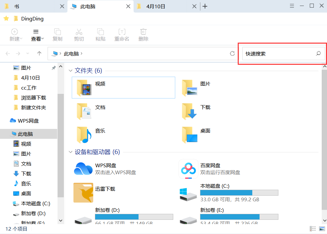This screenshot has height=234, width=327.
Task: Click the magnifier search icon
Action: coord(318,54)
